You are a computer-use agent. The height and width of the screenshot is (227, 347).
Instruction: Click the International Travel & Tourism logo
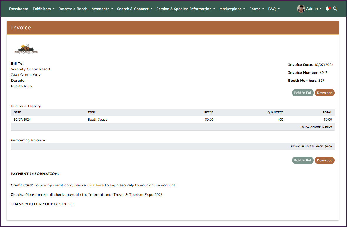(26, 49)
